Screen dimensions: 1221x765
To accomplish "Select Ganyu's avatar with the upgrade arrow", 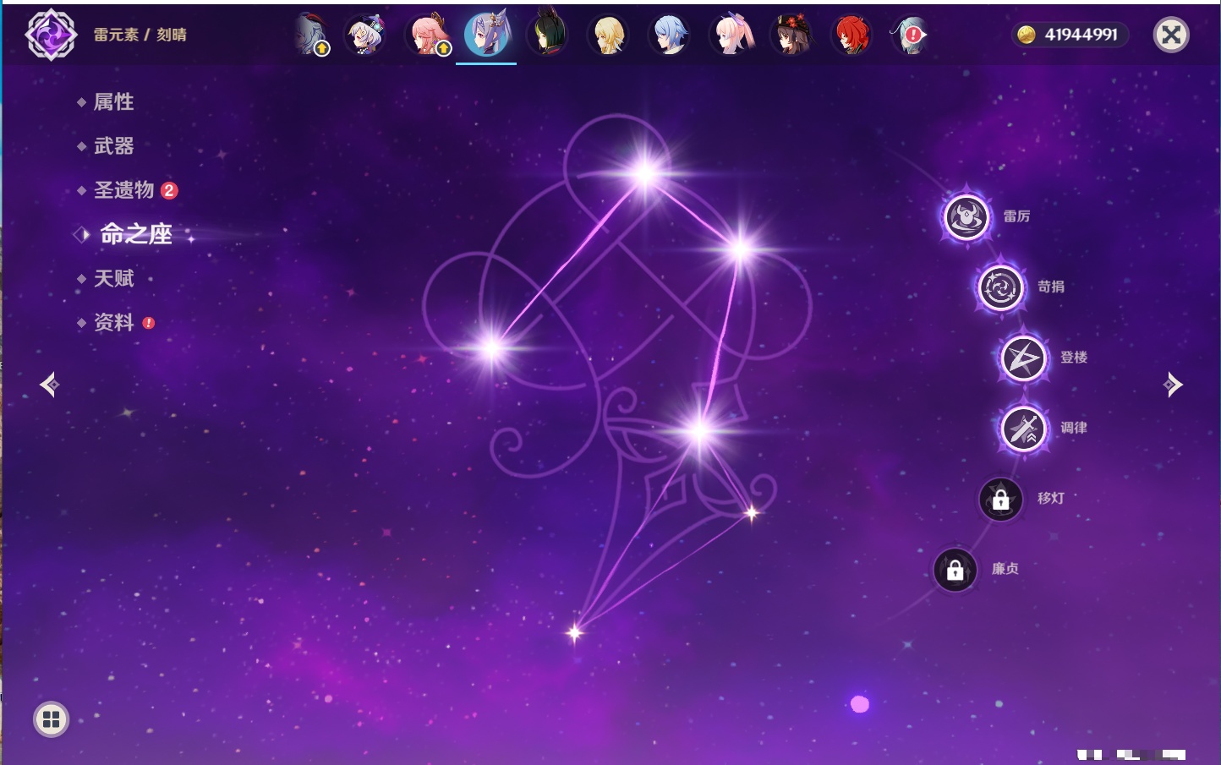I will click(x=312, y=35).
